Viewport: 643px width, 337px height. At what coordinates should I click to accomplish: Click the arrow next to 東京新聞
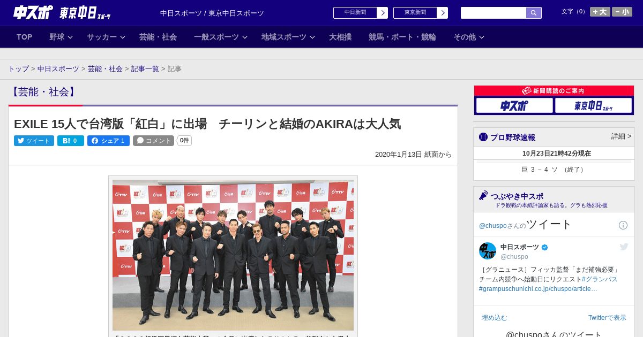[x=443, y=13]
